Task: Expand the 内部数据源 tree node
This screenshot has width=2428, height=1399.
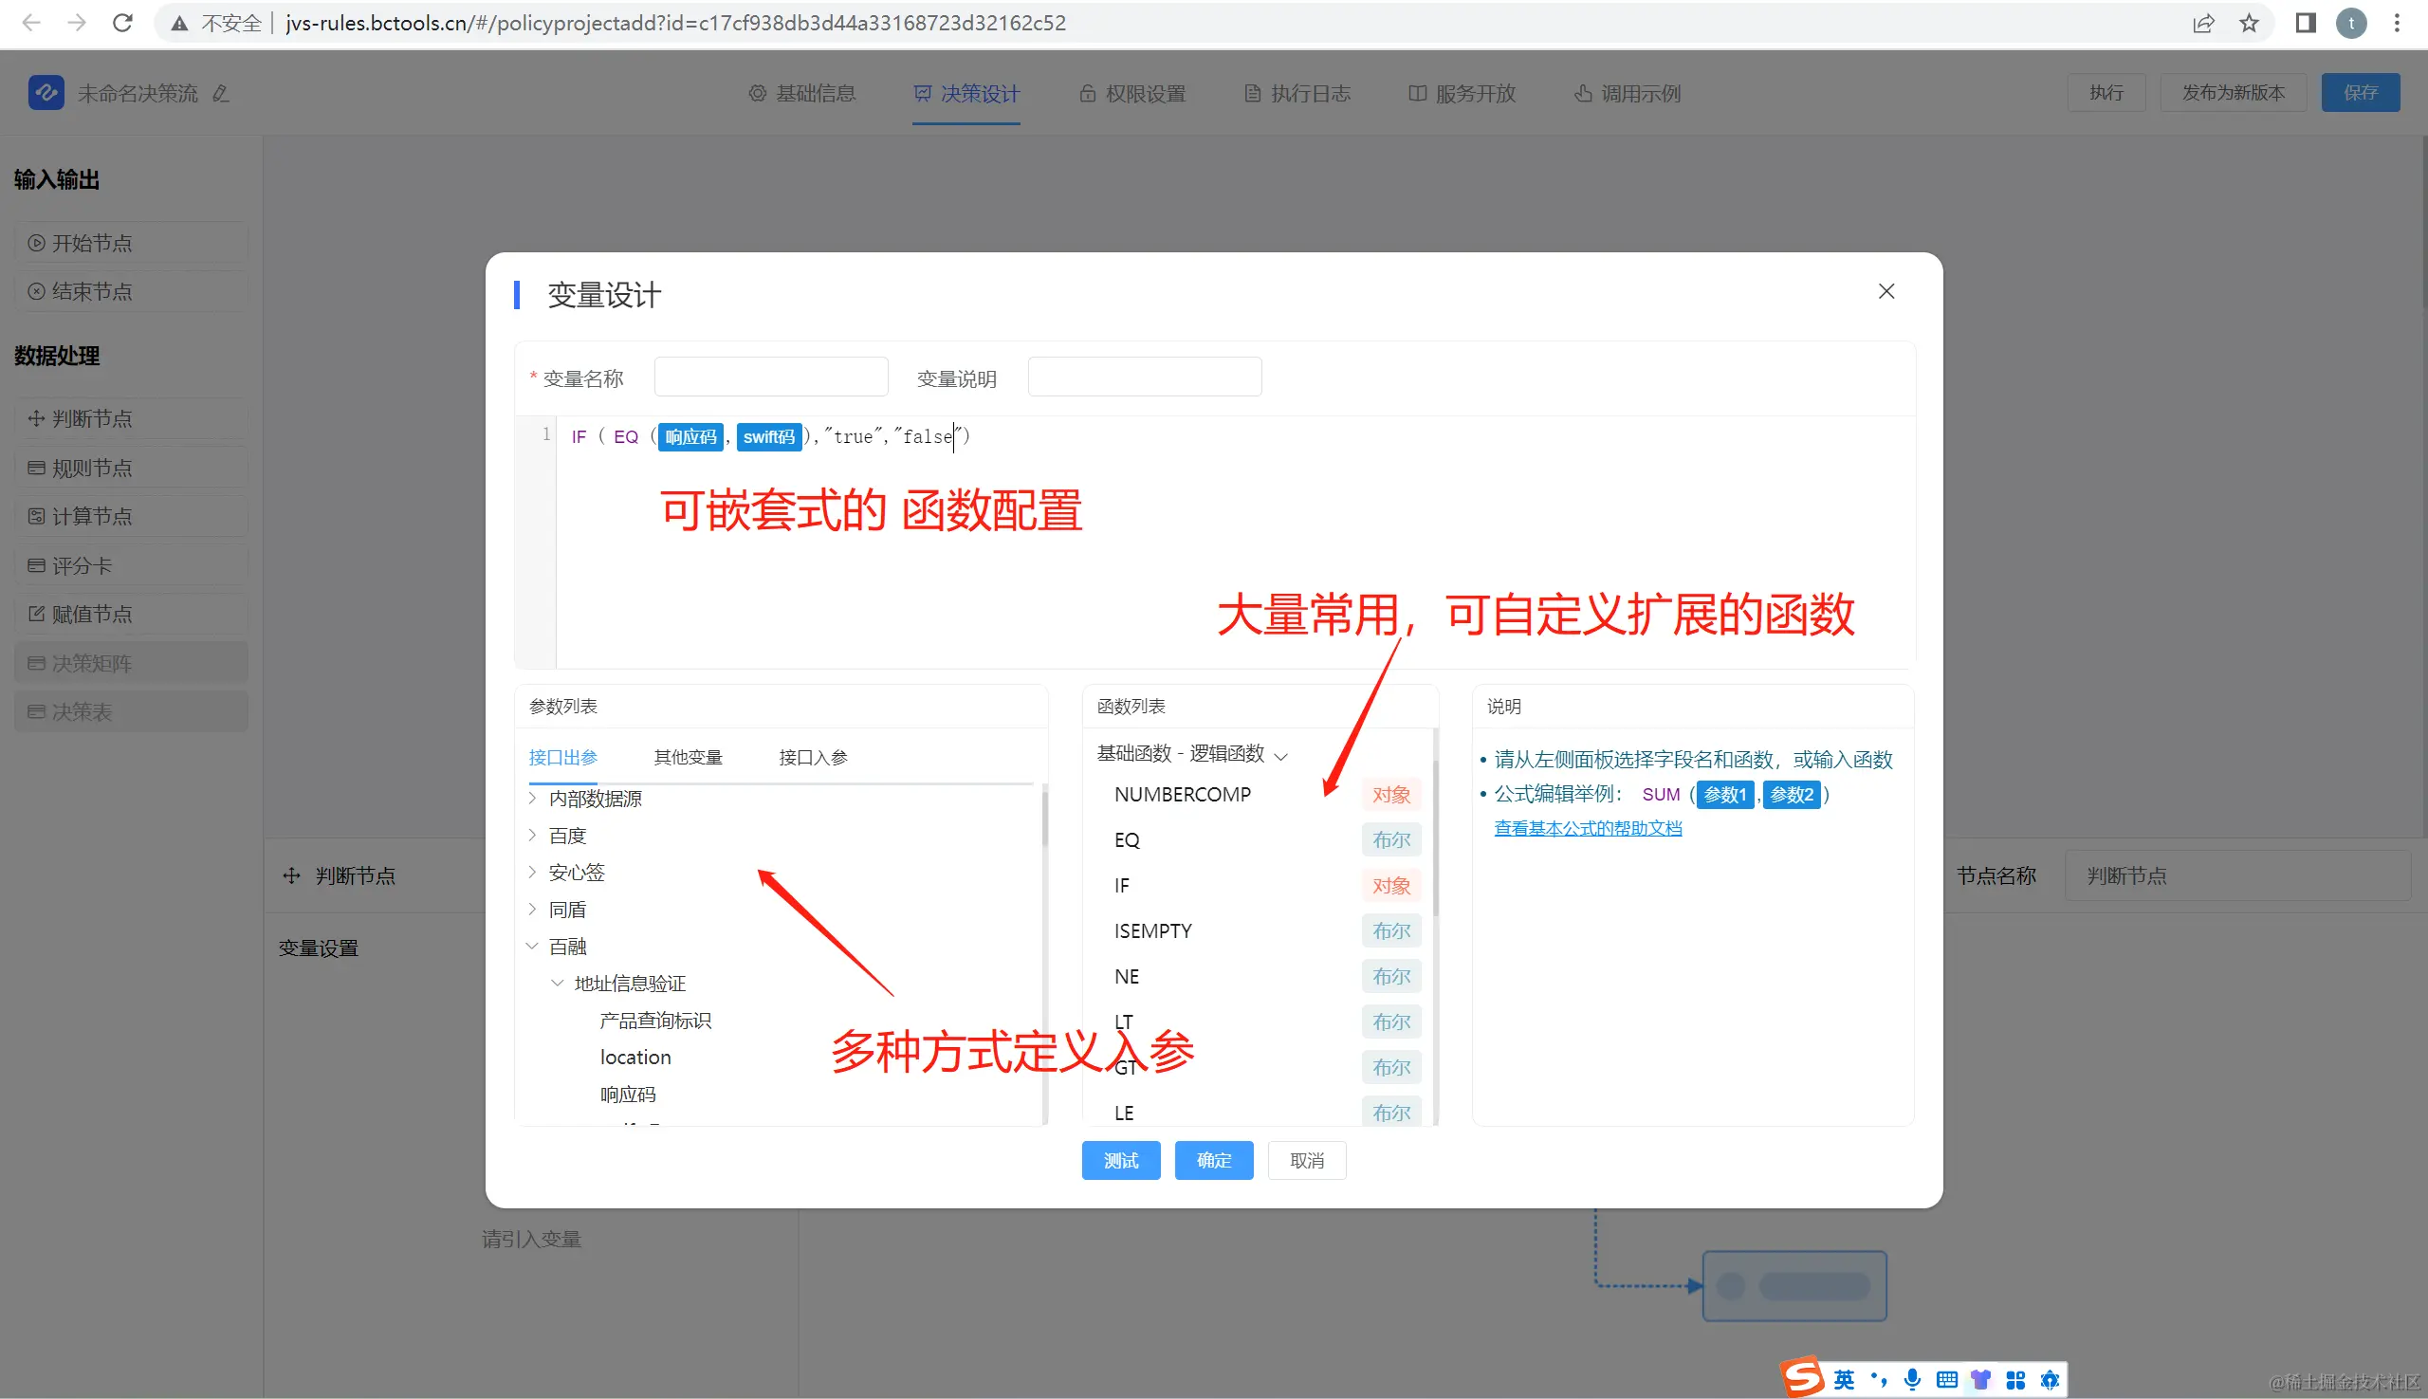Action: click(532, 799)
